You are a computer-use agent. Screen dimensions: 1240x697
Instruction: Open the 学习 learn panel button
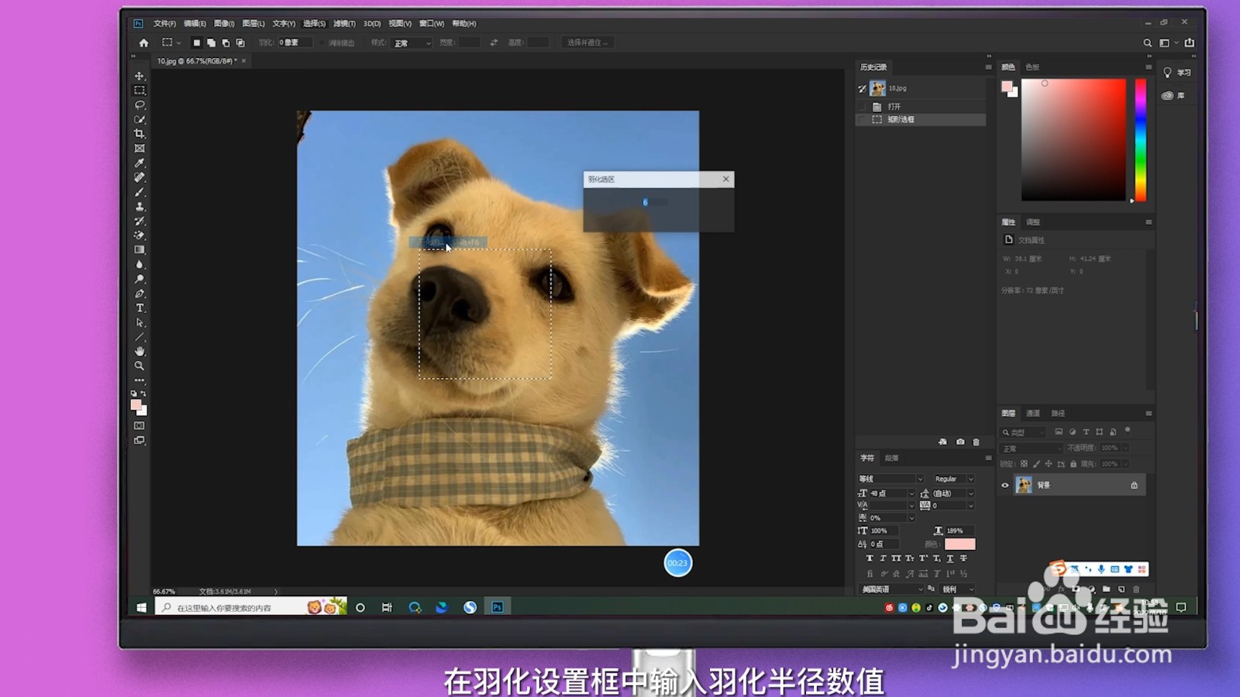[x=1176, y=73]
